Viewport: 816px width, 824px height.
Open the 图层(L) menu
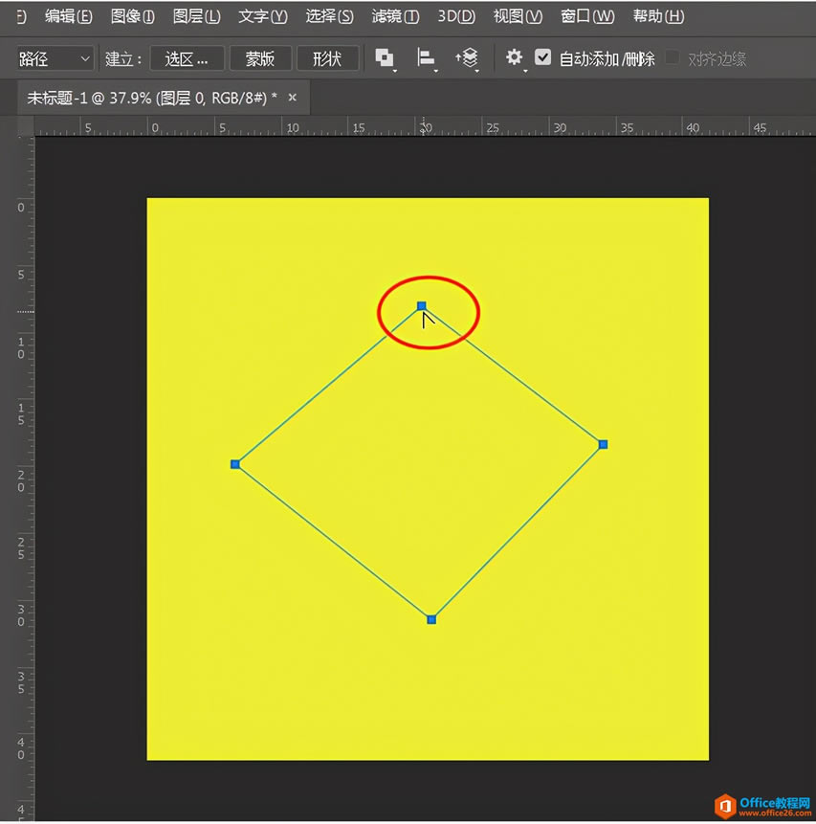tap(196, 17)
